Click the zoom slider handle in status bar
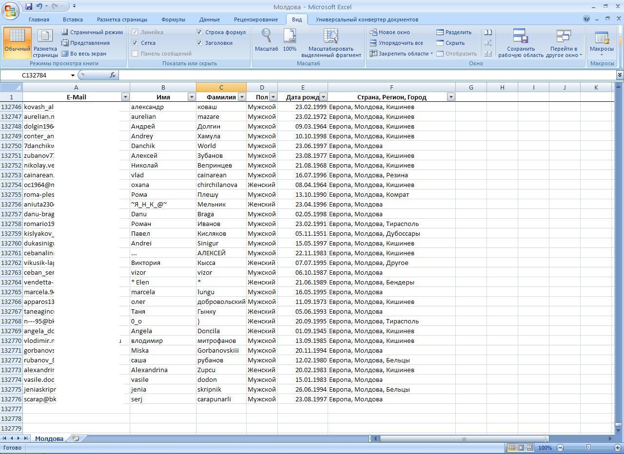 pyautogui.click(x=588, y=447)
